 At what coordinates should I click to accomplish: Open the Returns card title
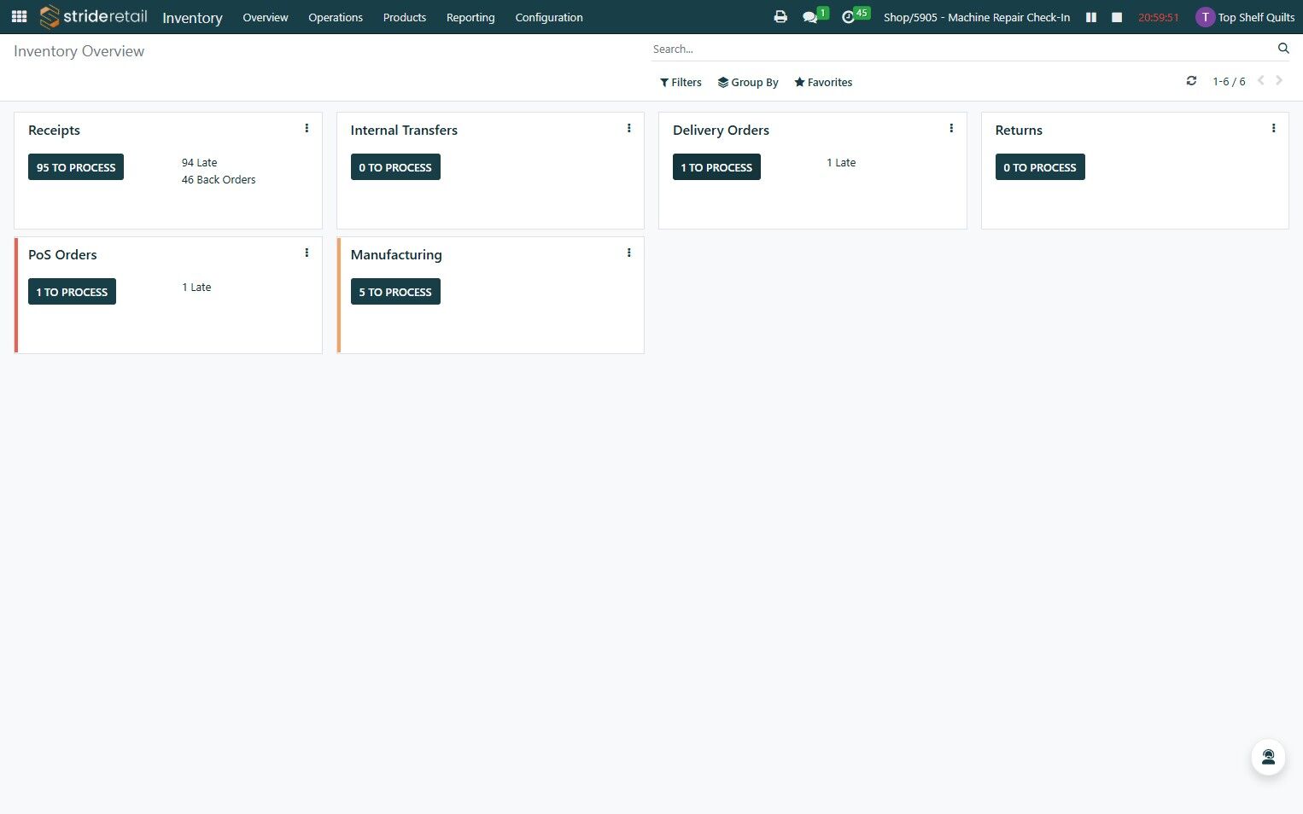[1019, 131]
